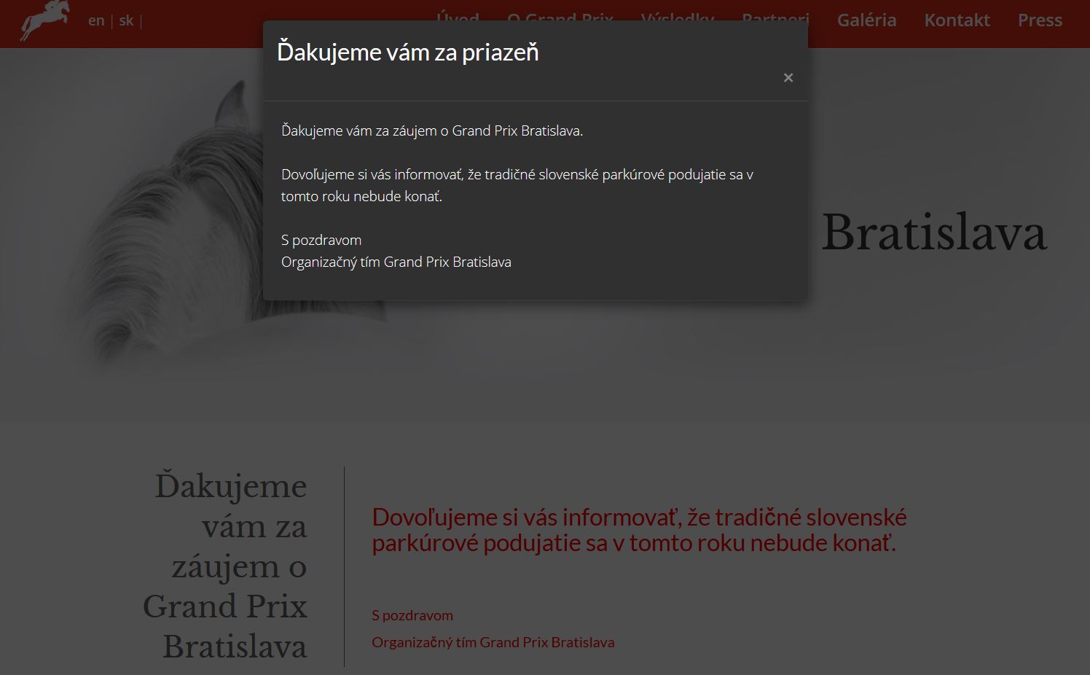Open the Galéria page
Viewport: 1090px width, 675px height.
click(866, 20)
